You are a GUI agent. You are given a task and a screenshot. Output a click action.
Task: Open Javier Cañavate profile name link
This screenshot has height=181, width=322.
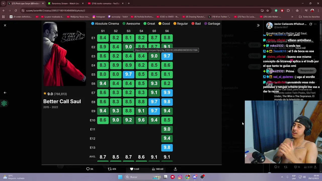pyautogui.click(x=290, y=24)
